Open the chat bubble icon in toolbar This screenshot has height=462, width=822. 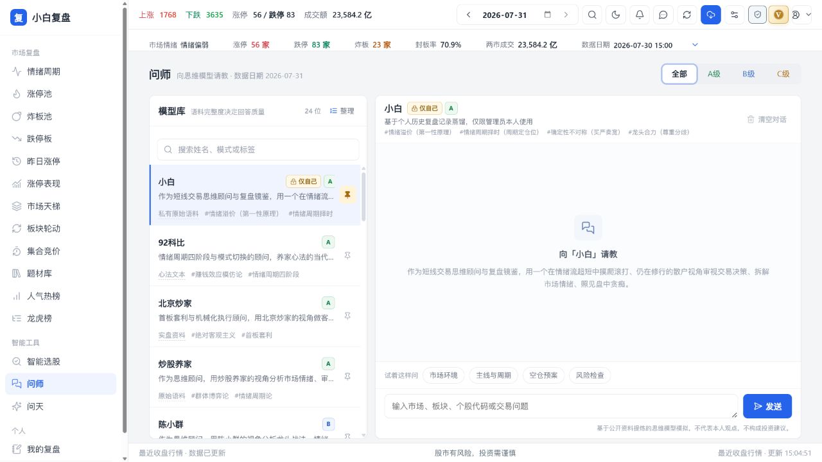tap(663, 15)
